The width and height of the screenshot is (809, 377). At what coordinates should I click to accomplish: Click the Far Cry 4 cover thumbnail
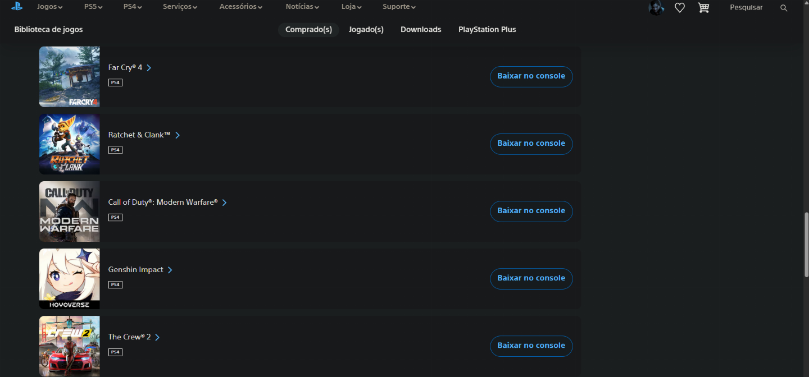click(70, 76)
